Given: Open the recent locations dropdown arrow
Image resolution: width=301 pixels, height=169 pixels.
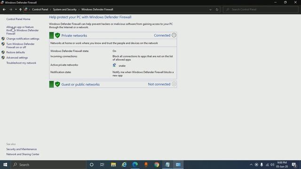Looking at the screenshot, I should point(16,9).
